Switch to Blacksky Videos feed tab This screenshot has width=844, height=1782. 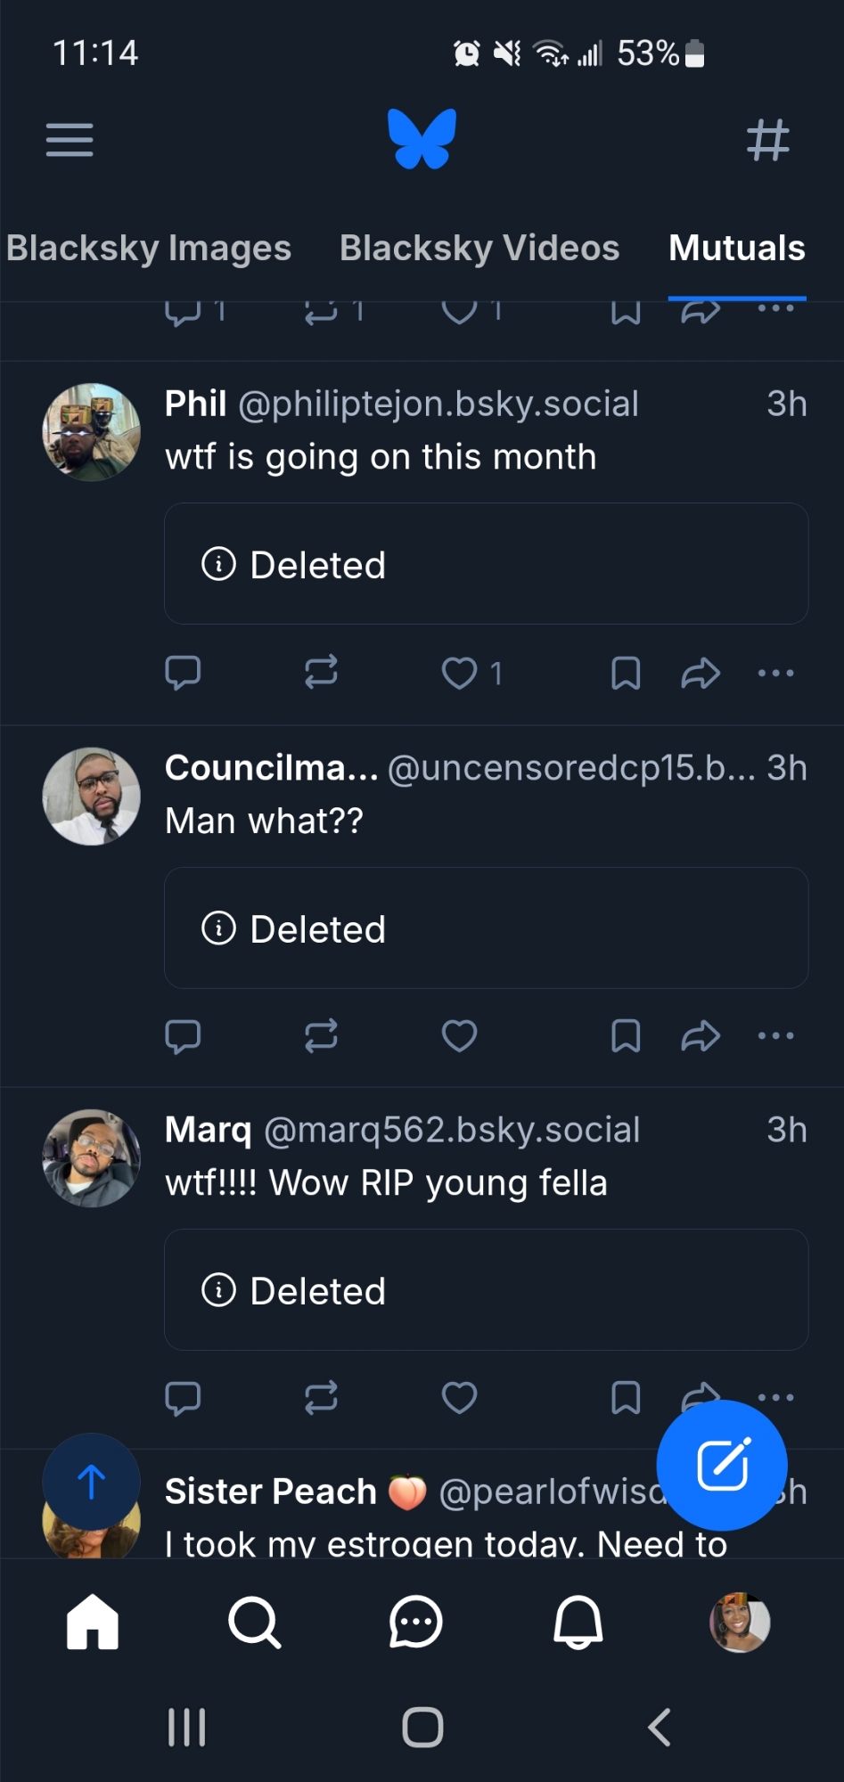[x=479, y=248]
